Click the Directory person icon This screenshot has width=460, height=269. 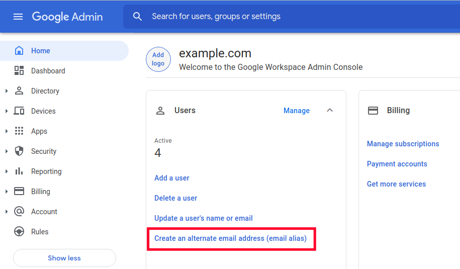point(19,91)
